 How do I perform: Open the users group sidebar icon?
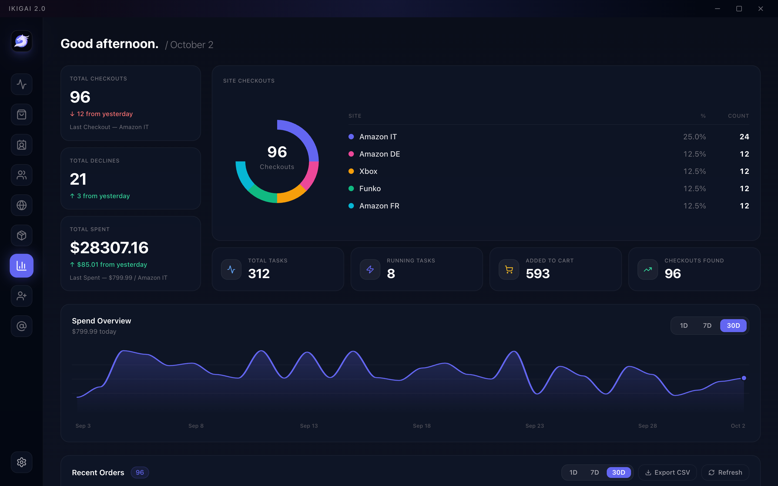[x=22, y=175]
